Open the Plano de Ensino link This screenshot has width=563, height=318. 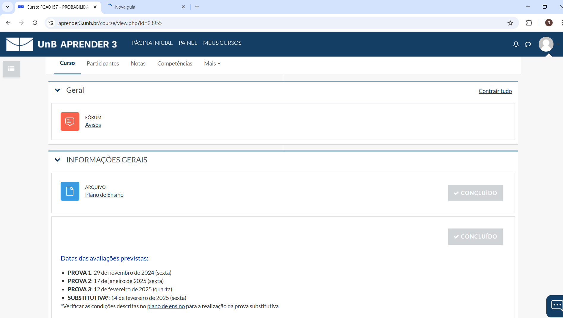104,195
